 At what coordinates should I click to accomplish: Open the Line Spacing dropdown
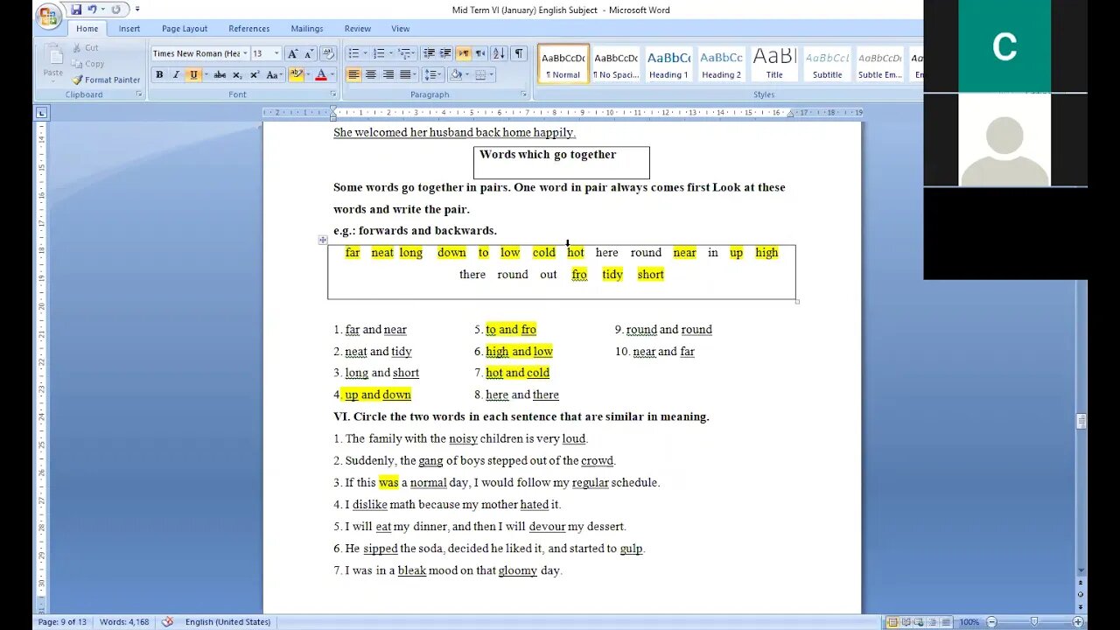point(432,75)
